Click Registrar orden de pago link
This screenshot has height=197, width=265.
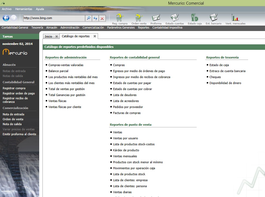(19, 93)
